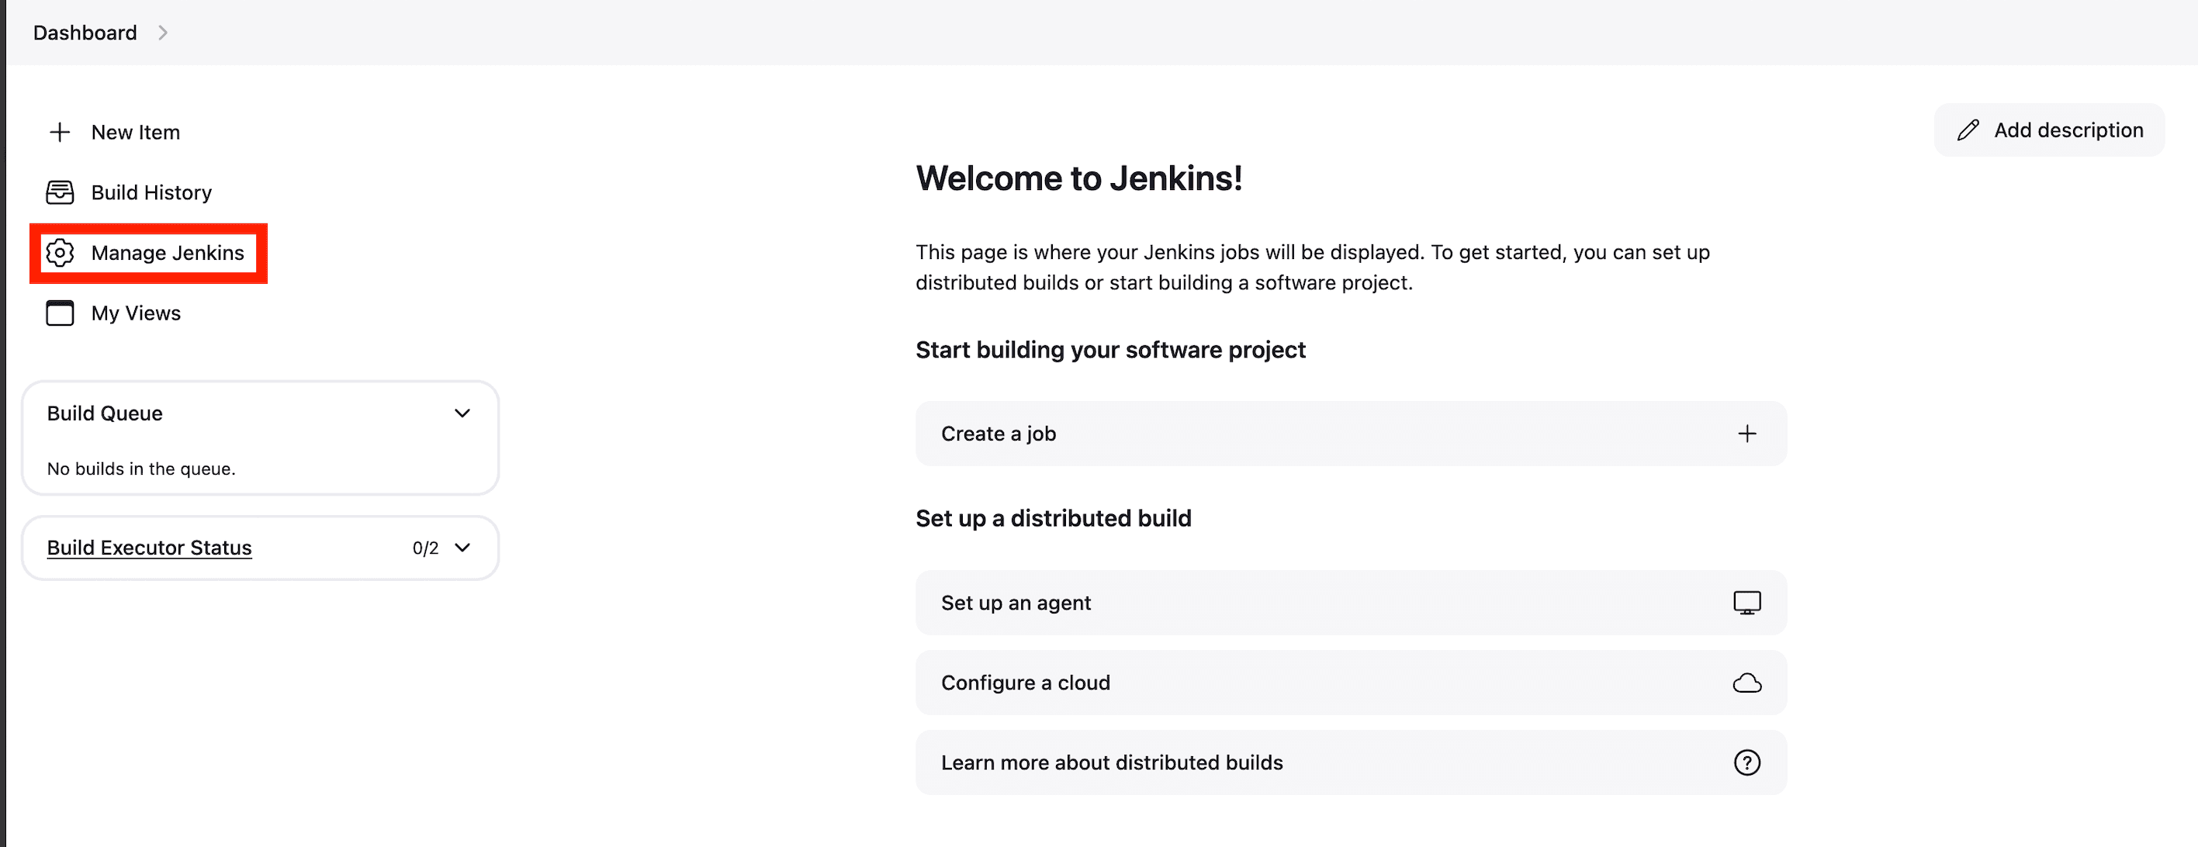Click the pencil icon on Add description
Image resolution: width=2198 pixels, height=847 pixels.
tap(1968, 129)
